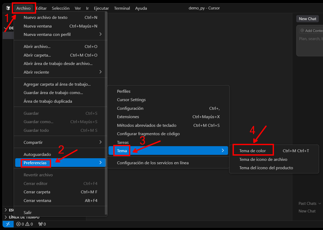This screenshot has height=230, width=323.
Task: Choose Abrir carpeta... option
Action: coord(60,55)
